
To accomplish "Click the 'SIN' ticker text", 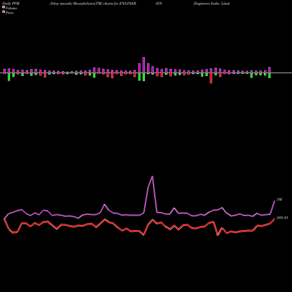I will point(159,4).
